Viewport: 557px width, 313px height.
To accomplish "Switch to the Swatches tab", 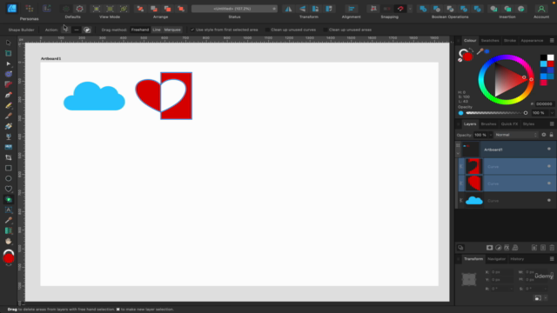I will [x=490, y=41].
